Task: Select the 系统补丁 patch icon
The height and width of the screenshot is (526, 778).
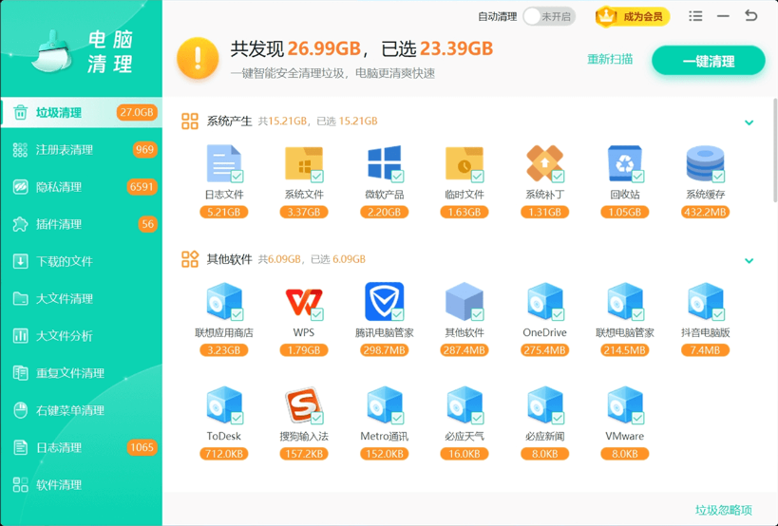Action: click(544, 163)
